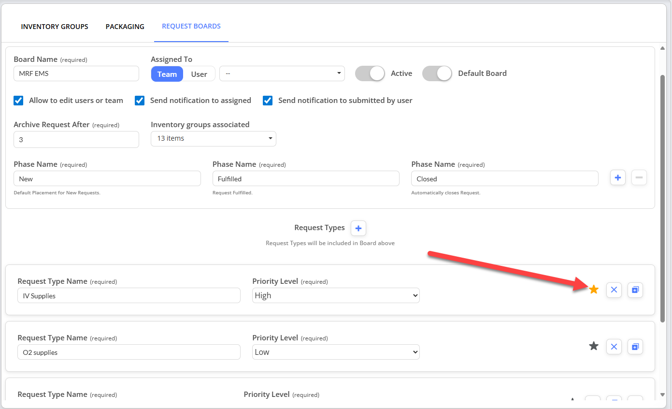This screenshot has height=409, width=672.
Task: Select User in Assigned To
Action: click(x=199, y=74)
